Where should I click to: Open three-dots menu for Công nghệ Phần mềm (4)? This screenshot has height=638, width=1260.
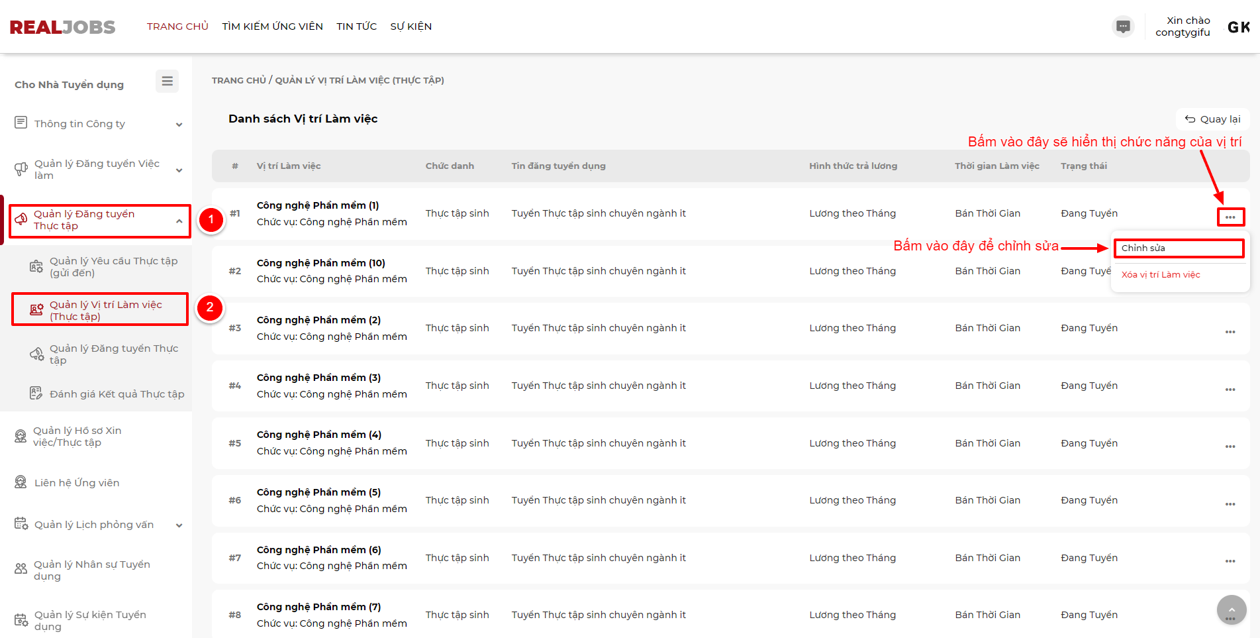tap(1230, 447)
